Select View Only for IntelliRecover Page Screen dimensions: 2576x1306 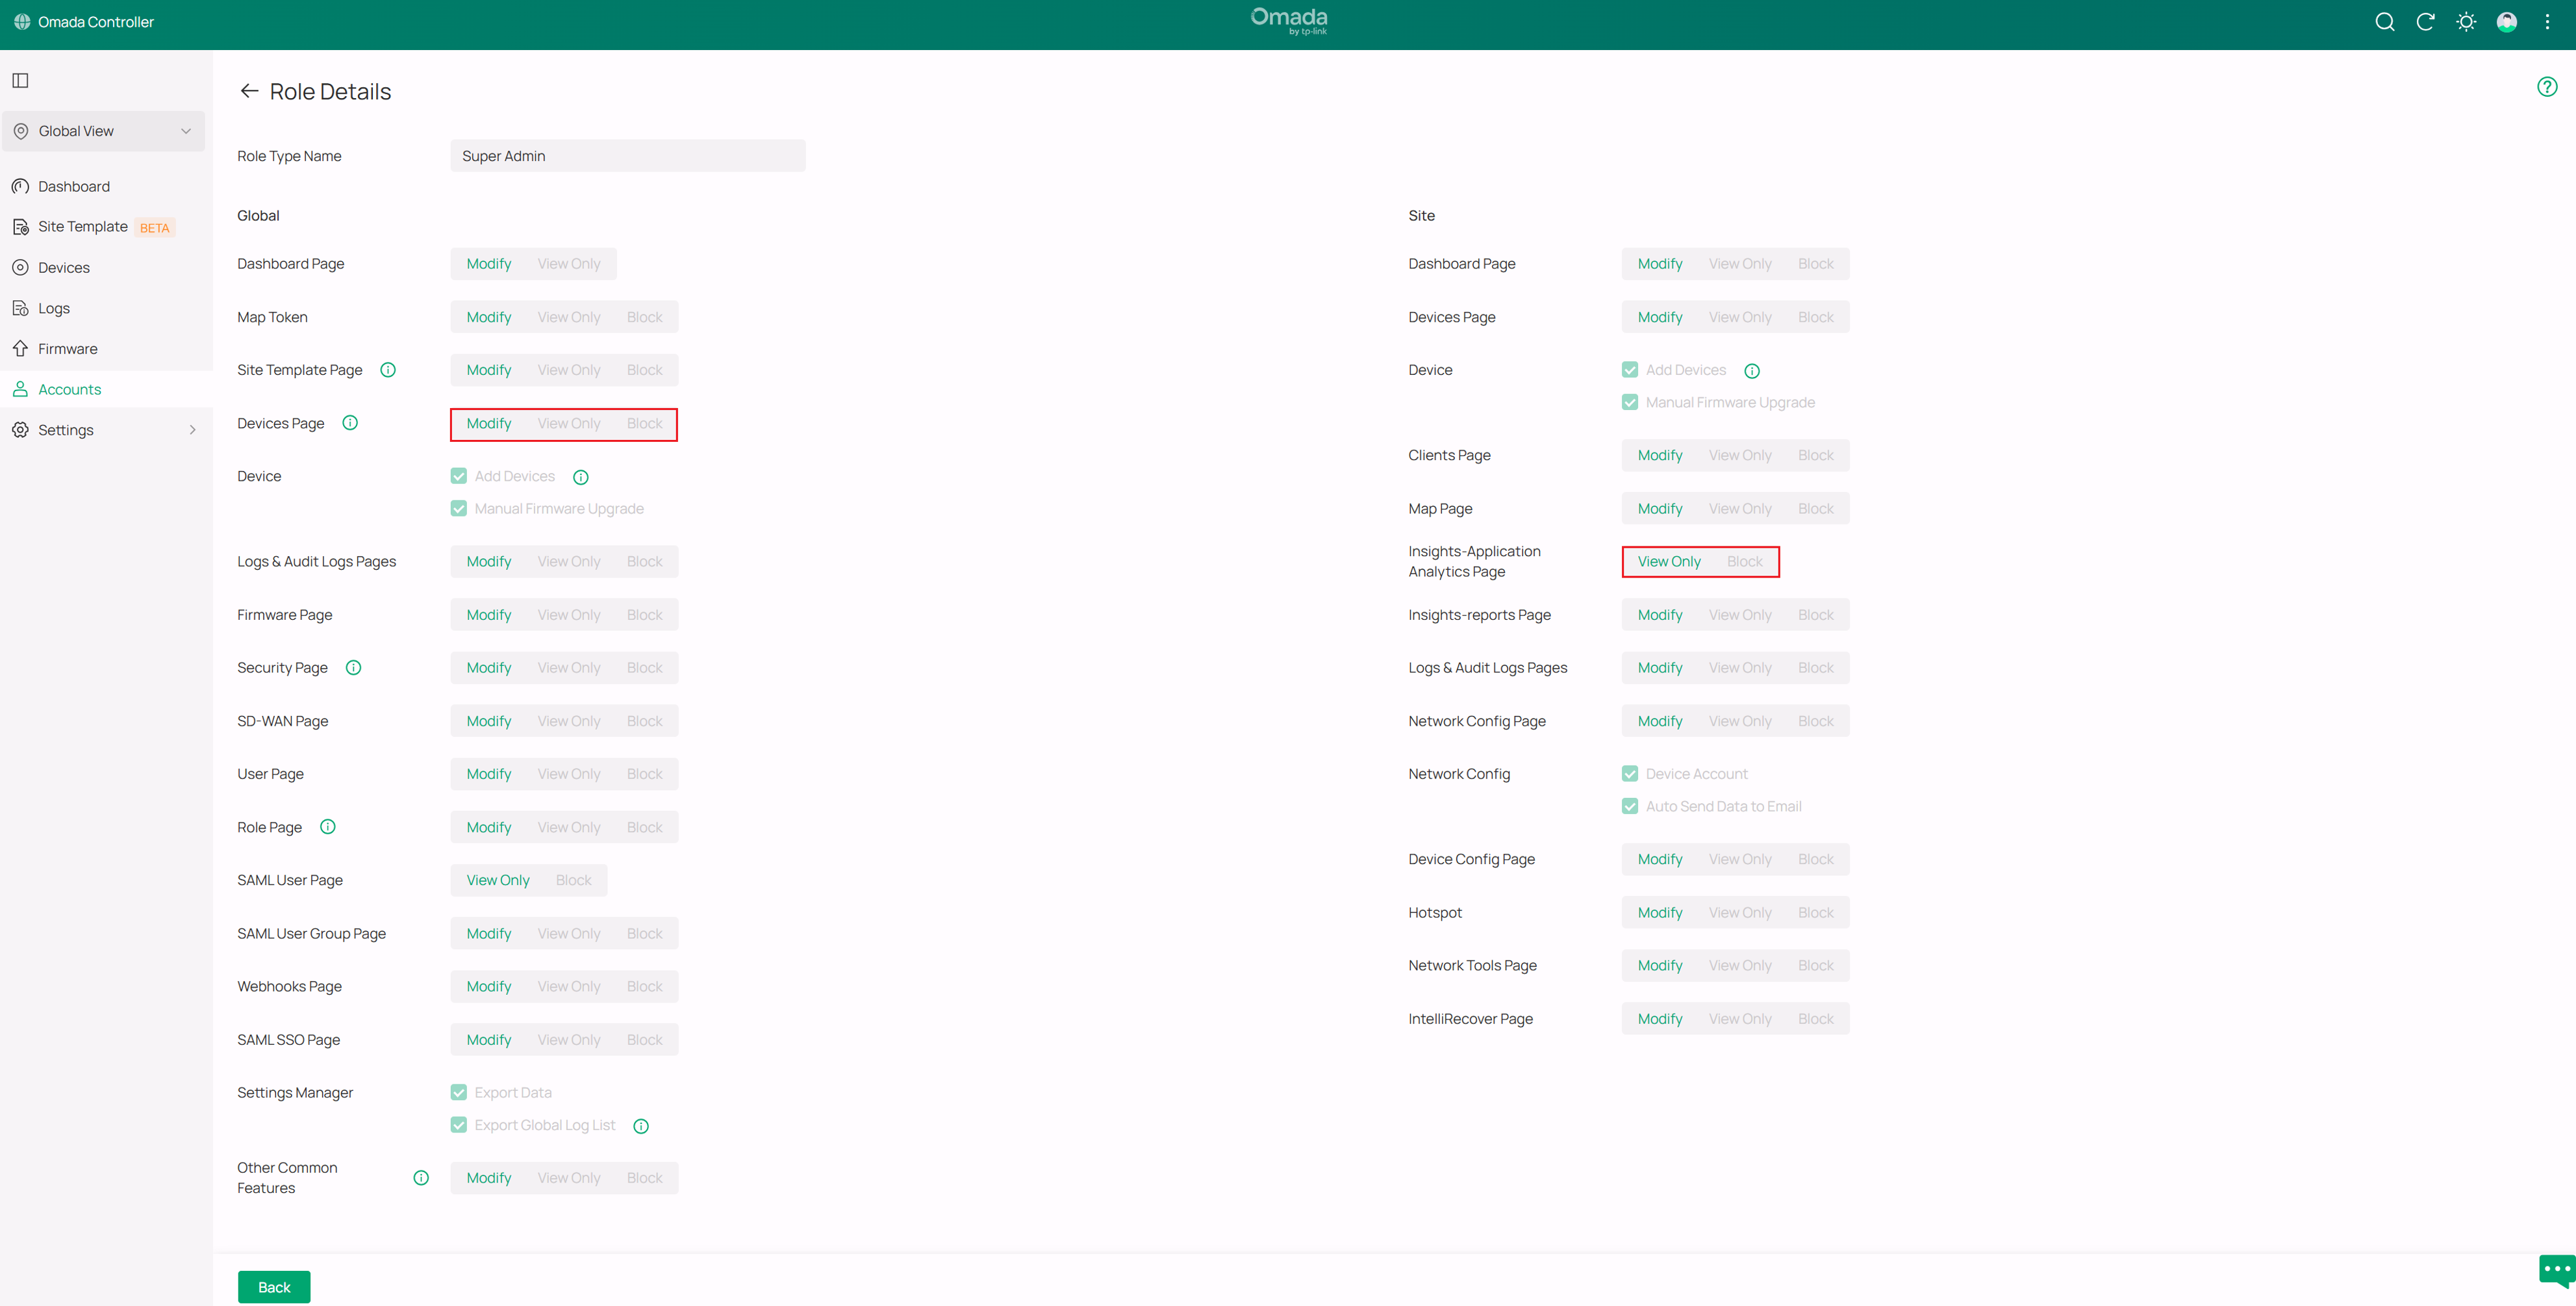1740,1019
